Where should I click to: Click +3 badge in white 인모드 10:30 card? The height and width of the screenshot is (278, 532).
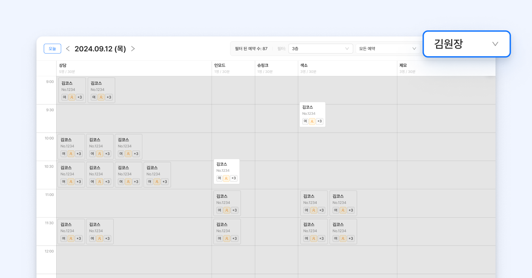click(x=234, y=178)
